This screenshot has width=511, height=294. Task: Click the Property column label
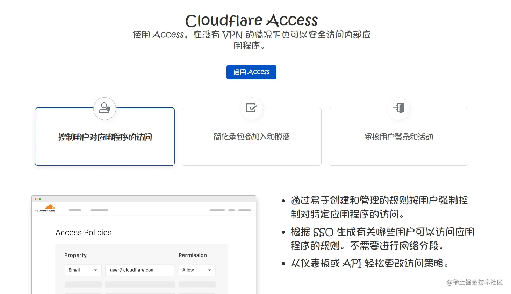[x=75, y=255]
